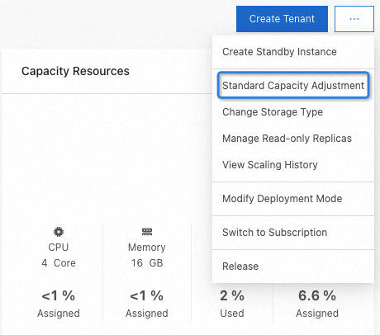Click the Create Tenant button
The image size is (380, 335).
coord(282,19)
